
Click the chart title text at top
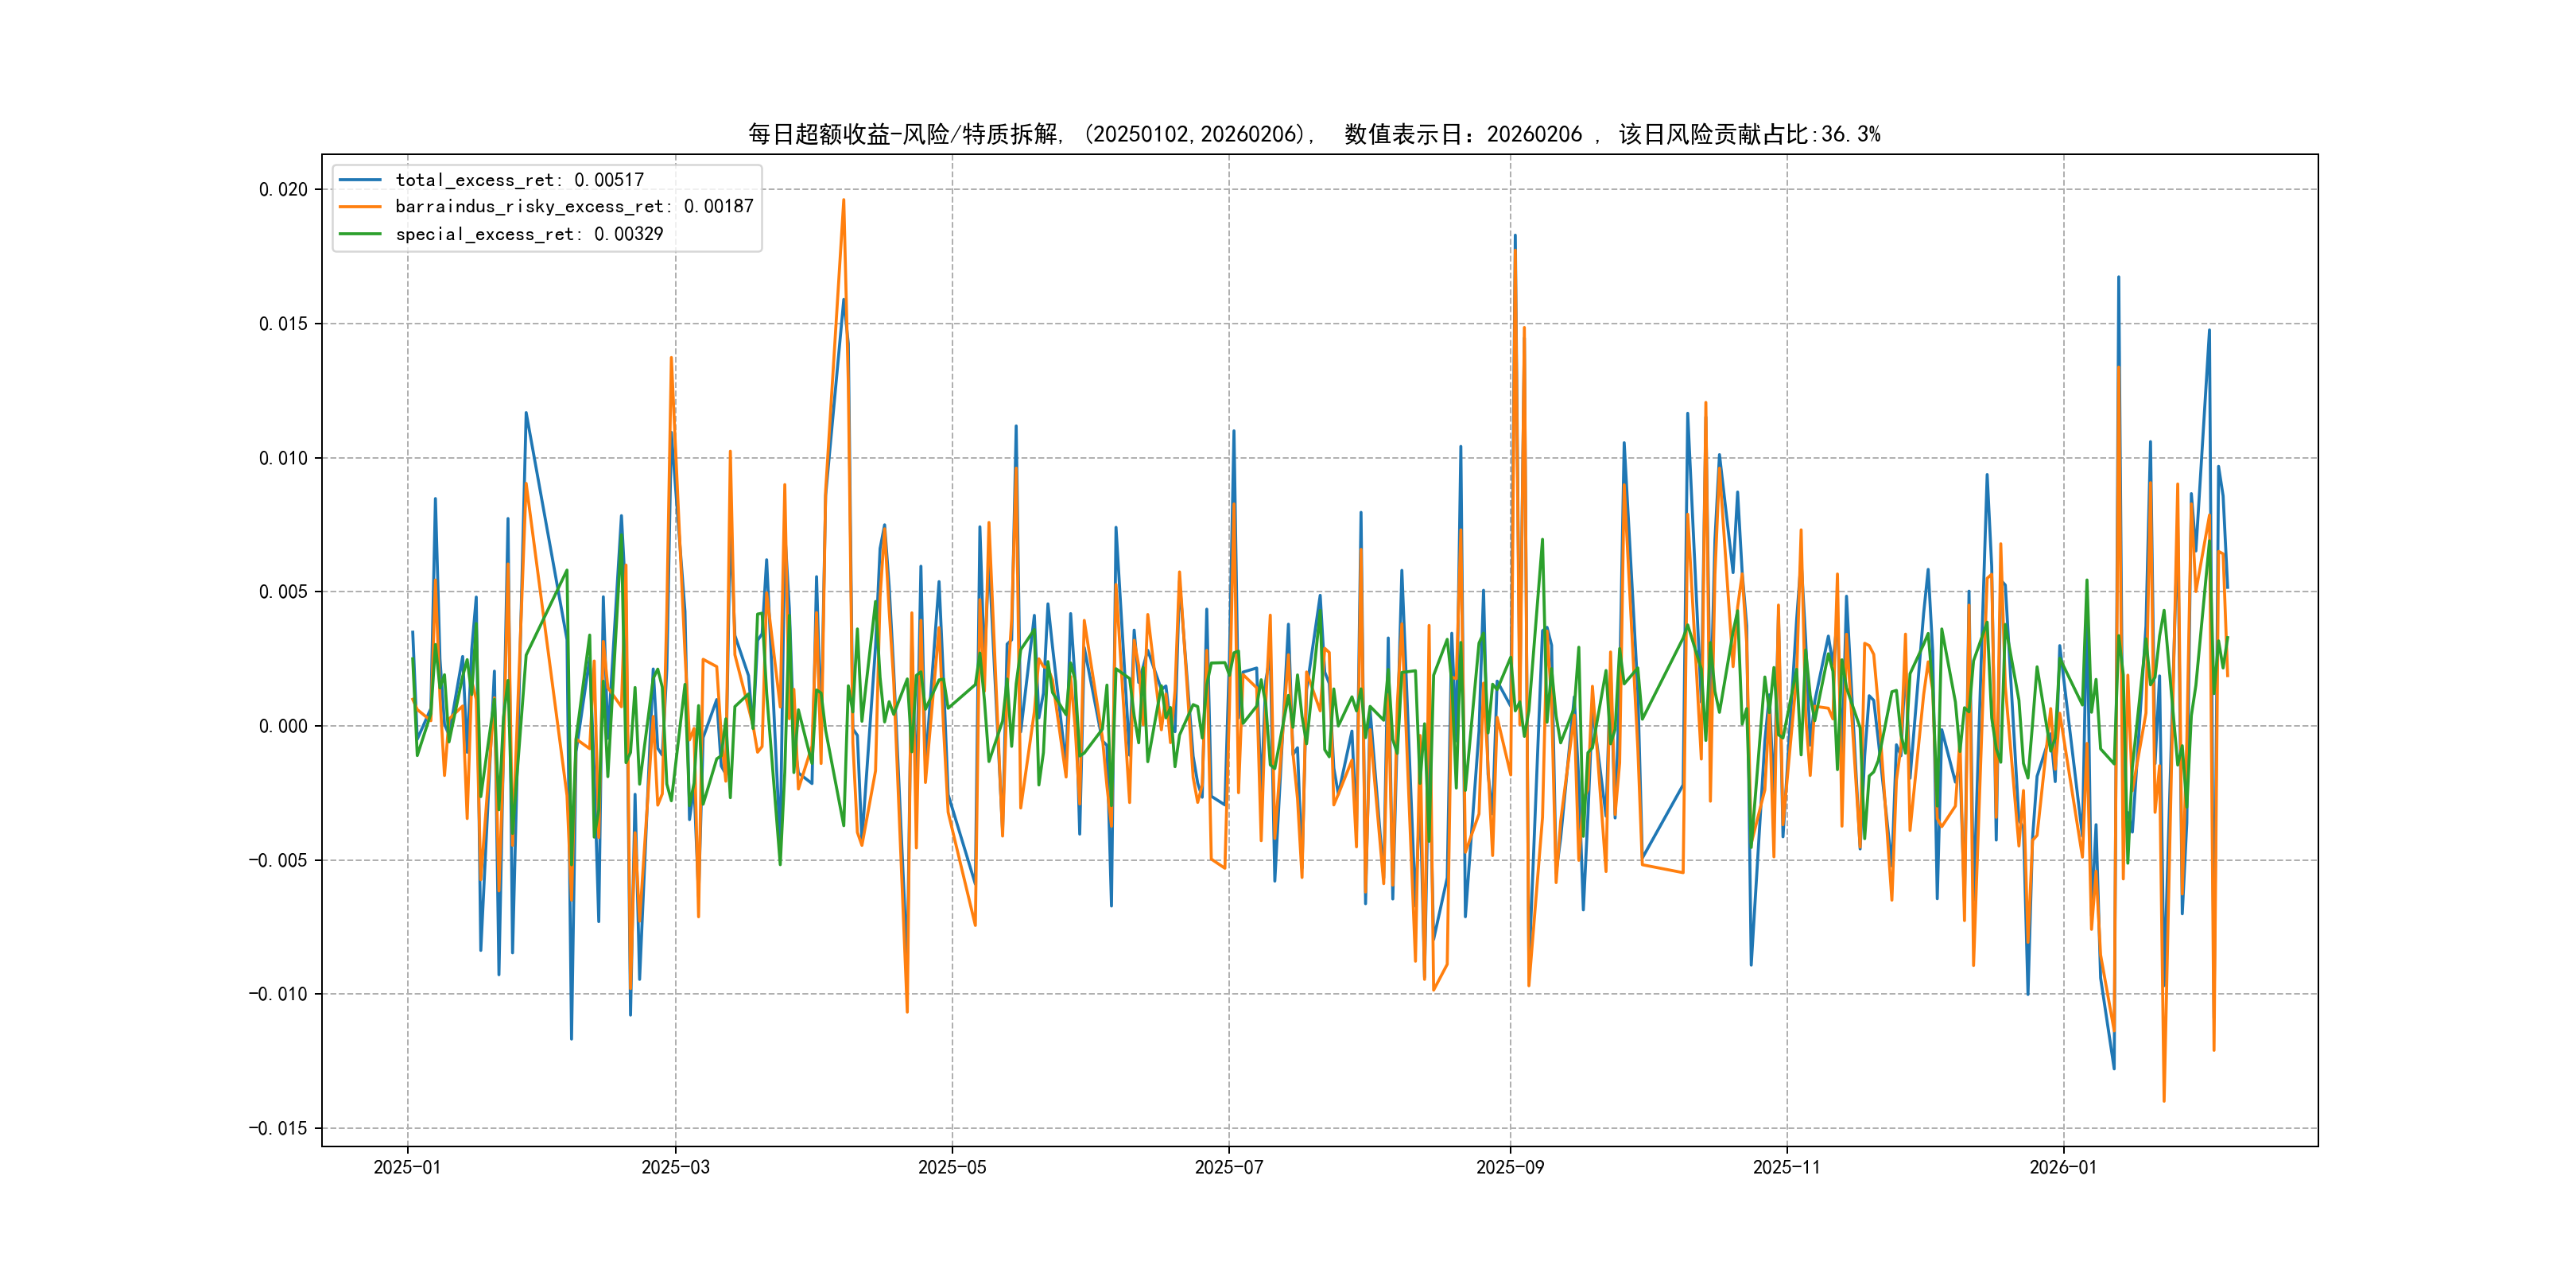[x=1313, y=134]
